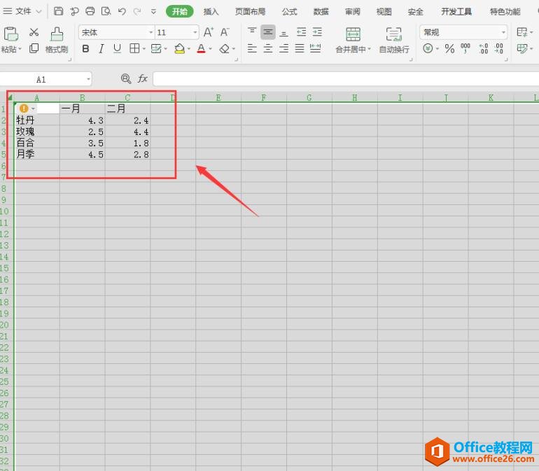Increase font size with A+ icon
The height and width of the screenshot is (471, 539).
point(209,32)
